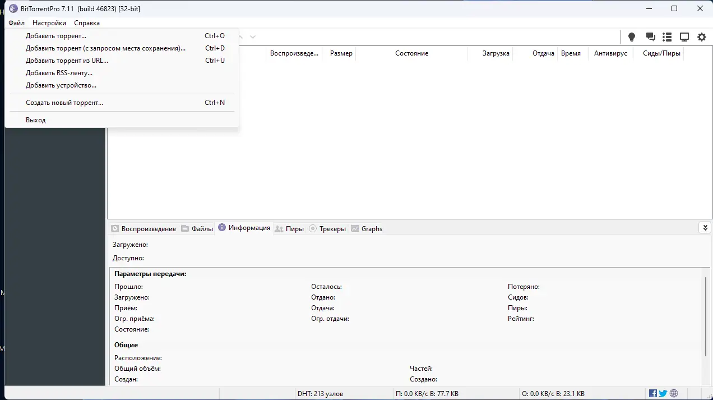This screenshot has width=713, height=400.
Task: Click the lightbulb tips icon in toolbar
Action: pos(632,37)
